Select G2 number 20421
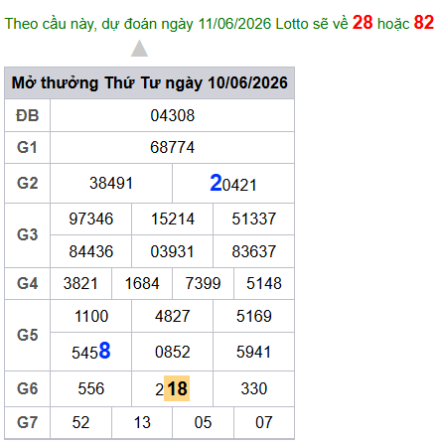438x444 pixels. (233, 183)
